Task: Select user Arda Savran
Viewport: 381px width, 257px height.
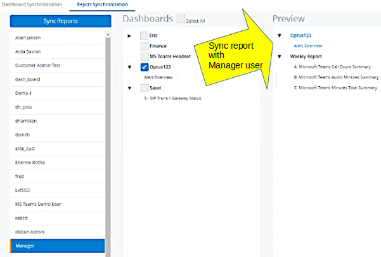Action: [58, 51]
